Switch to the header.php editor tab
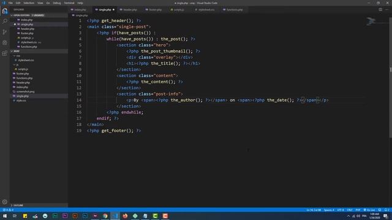Screen dimensions: 392x220 point(130,10)
